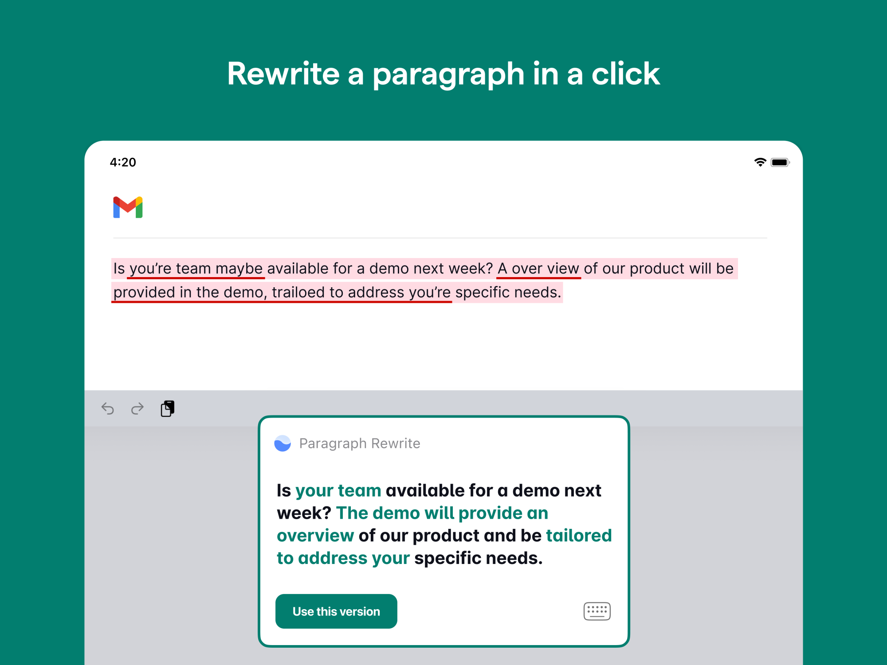Click the Gmail logo icon

pos(128,207)
